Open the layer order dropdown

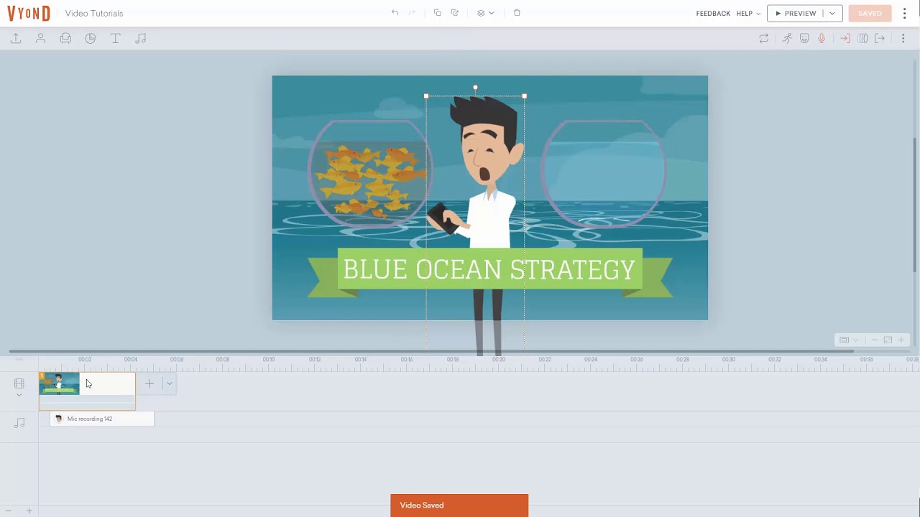click(486, 13)
